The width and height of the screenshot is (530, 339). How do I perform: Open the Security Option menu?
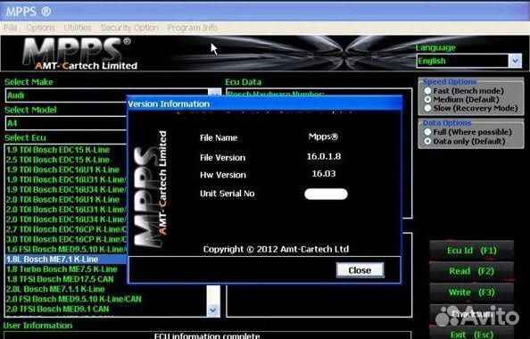tap(129, 28)
